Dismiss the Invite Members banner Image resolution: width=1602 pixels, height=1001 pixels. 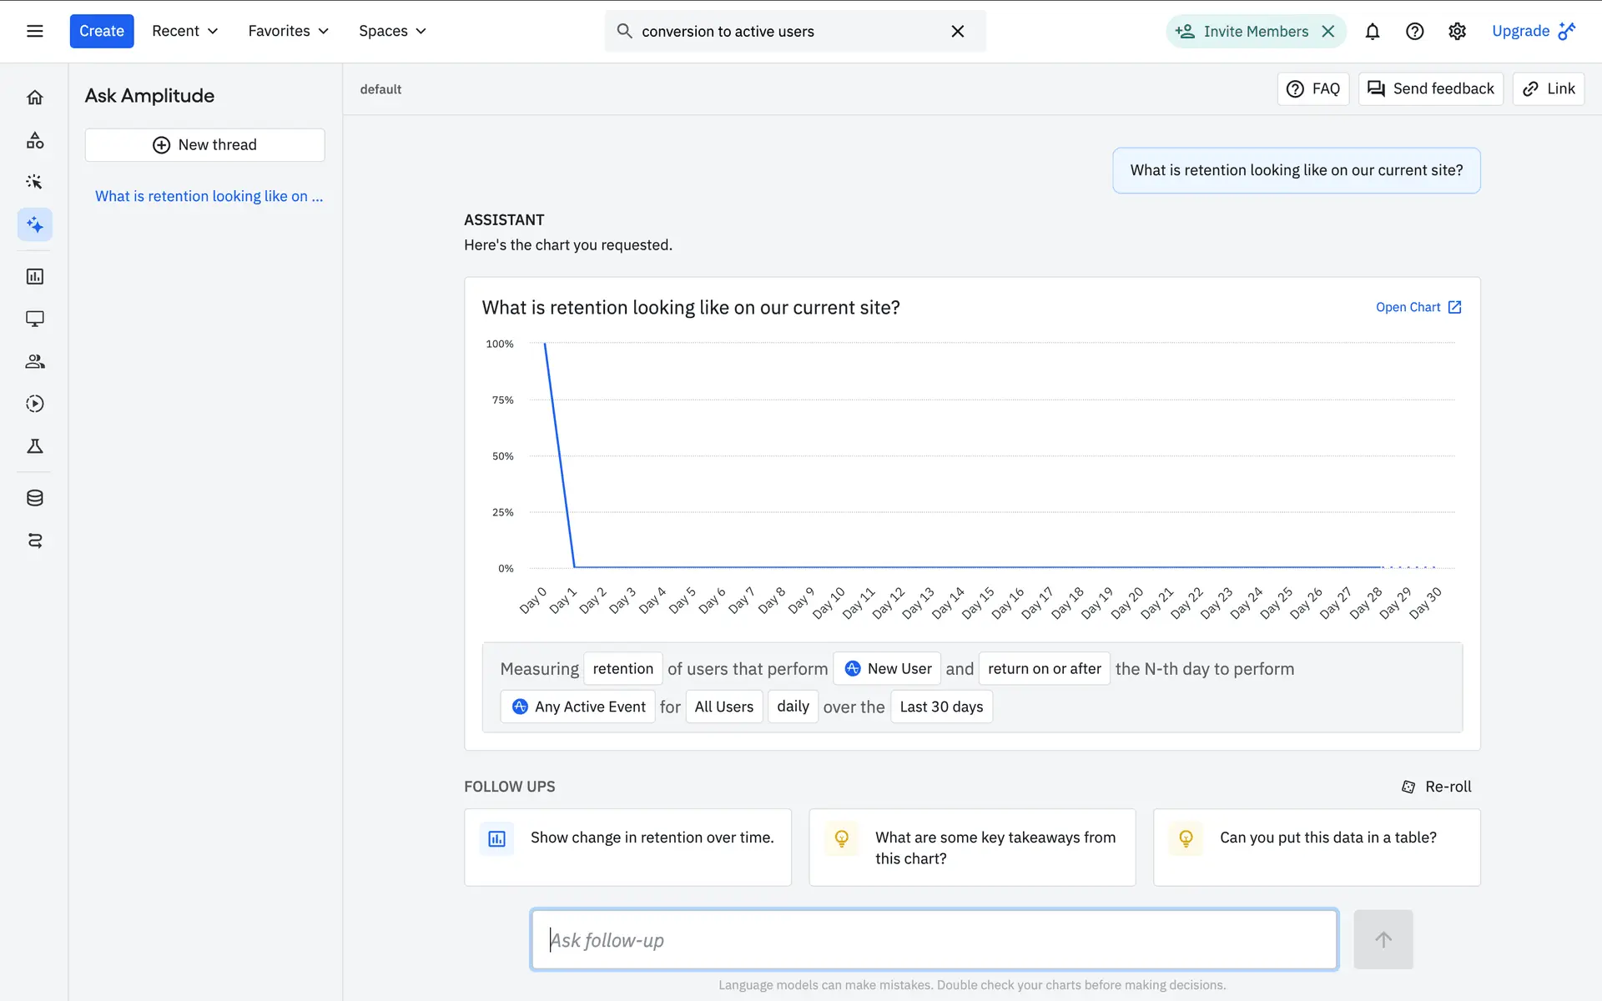click(x=1328, y=31)
